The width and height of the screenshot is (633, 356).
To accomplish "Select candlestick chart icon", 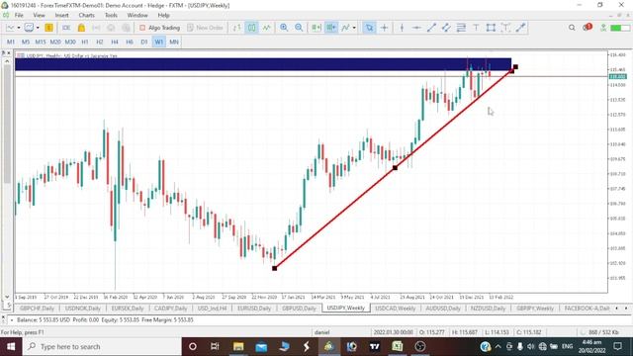I will pos(251,28).
